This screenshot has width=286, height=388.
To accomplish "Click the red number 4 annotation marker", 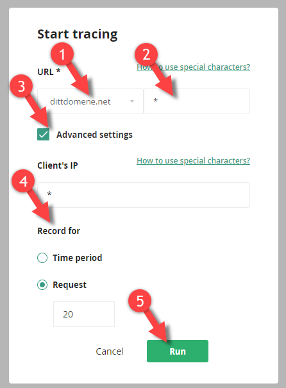I will tap(23, 181).
